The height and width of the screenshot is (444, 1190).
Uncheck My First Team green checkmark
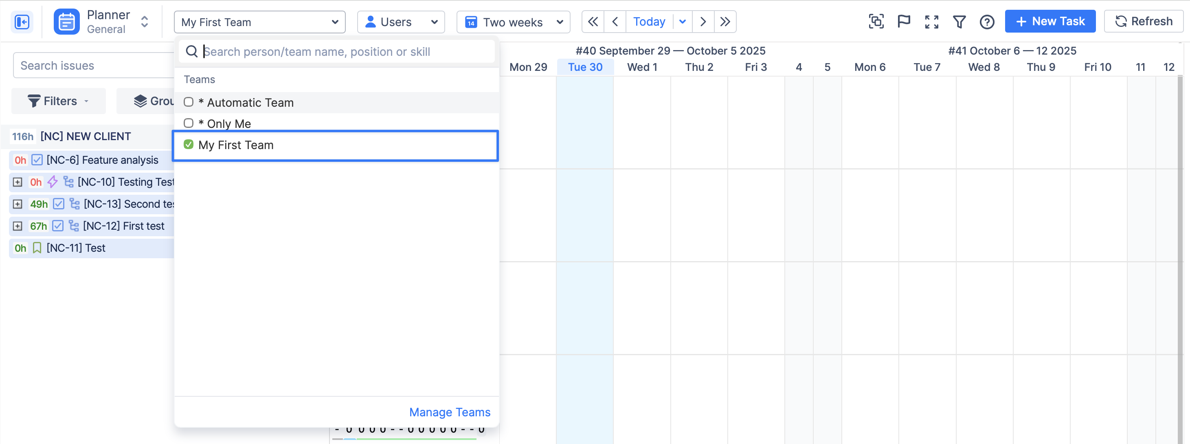click(x=189, y=145)
